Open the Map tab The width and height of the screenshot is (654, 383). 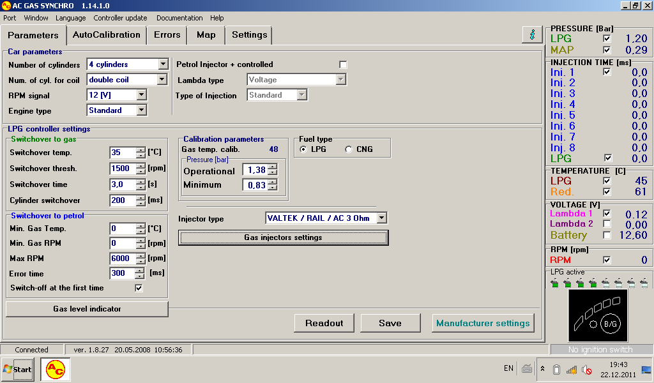[206, 35]
